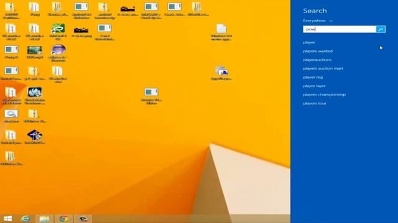The image size is (398, 223).
Task: Open the Everywhere search scope dropdown
Action: point(318,20)
